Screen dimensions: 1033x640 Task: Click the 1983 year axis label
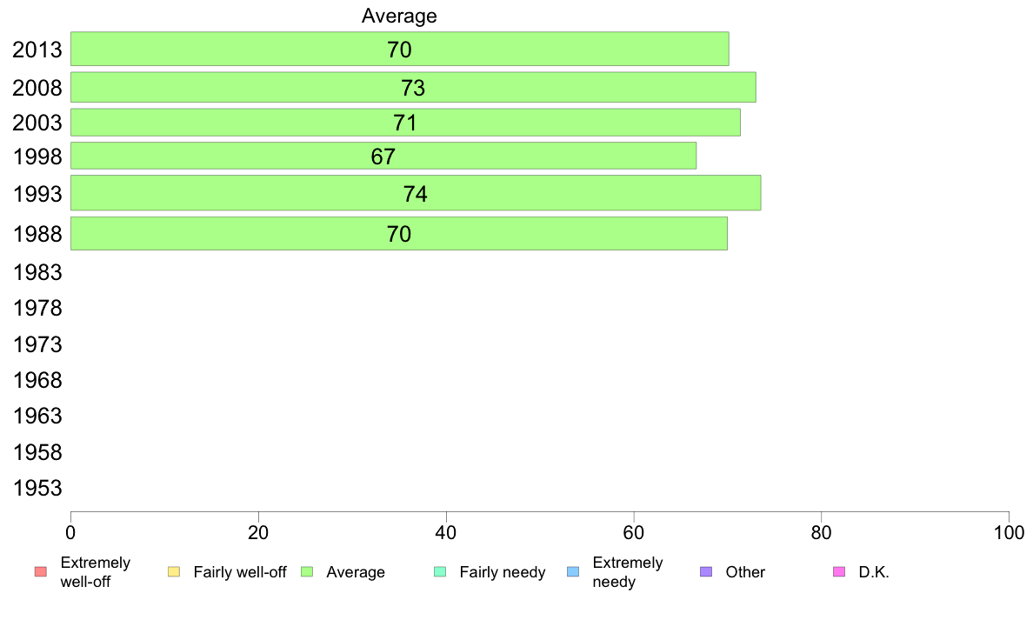[37, 273]
